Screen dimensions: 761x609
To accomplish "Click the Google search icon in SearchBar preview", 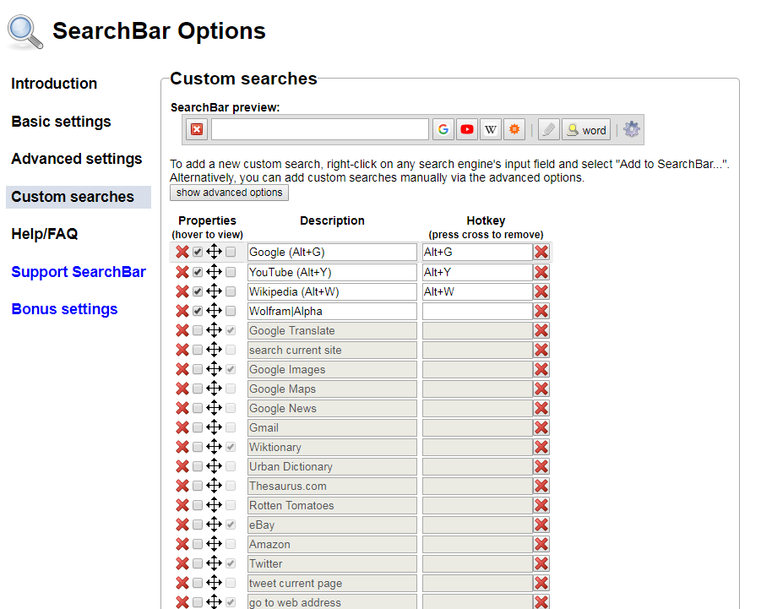I will (443, 129).
